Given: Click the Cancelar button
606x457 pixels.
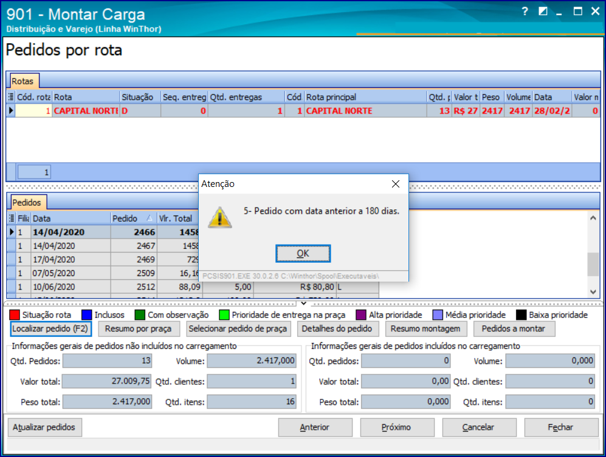Looking at the screenshot, I should [478, 427].
